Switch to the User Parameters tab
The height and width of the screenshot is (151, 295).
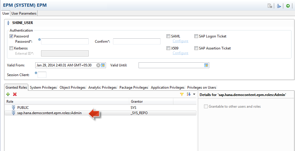24,13
